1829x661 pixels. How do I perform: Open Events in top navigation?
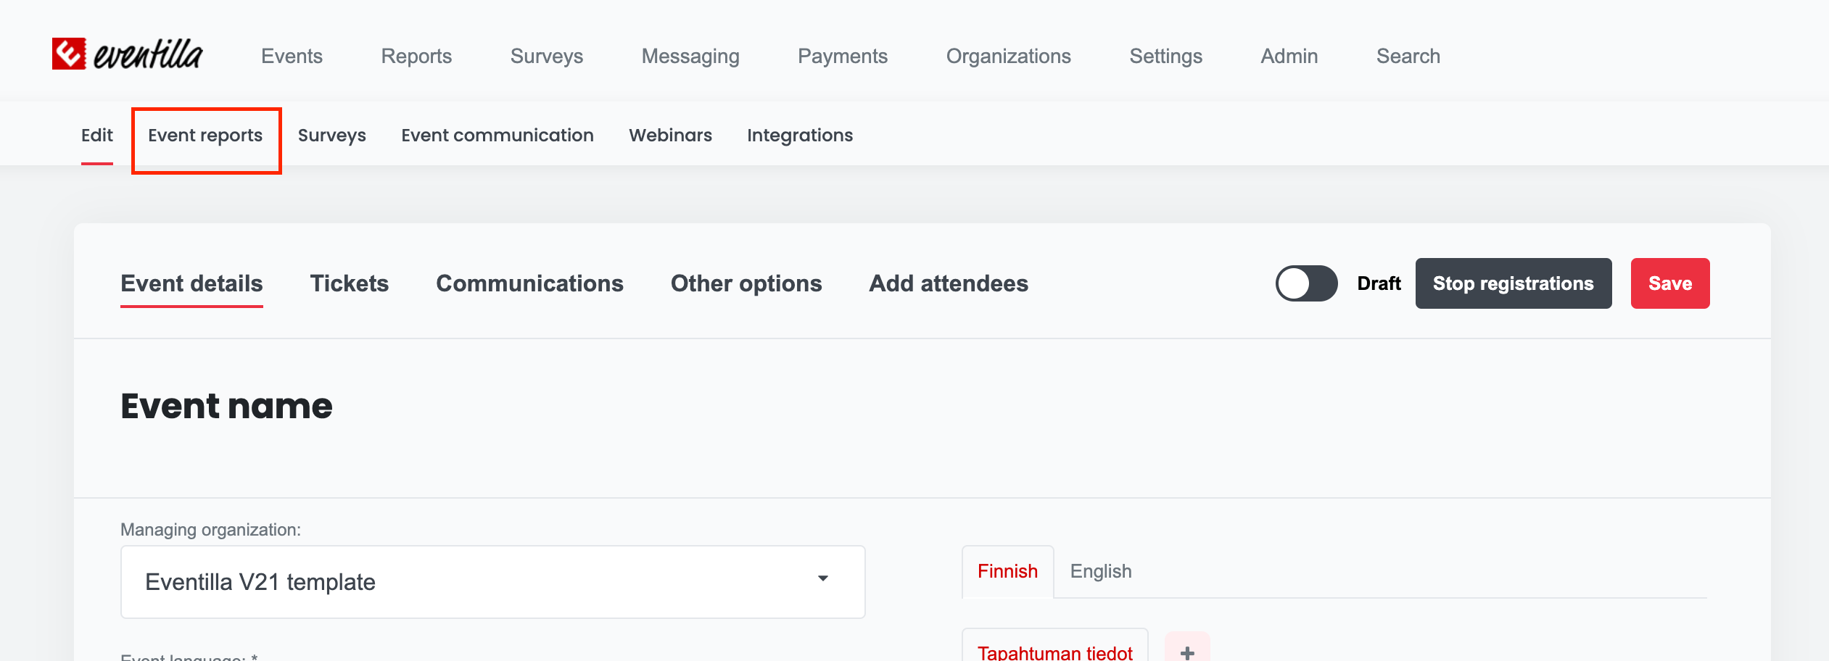(292, 56)
